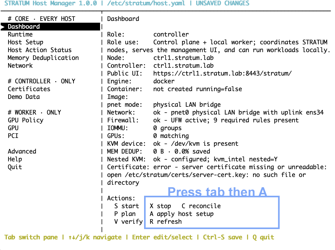Click the MEM DEDUP '0.0% saved' value
Screen dimensions: 335x250
click(x=192, y=151)
